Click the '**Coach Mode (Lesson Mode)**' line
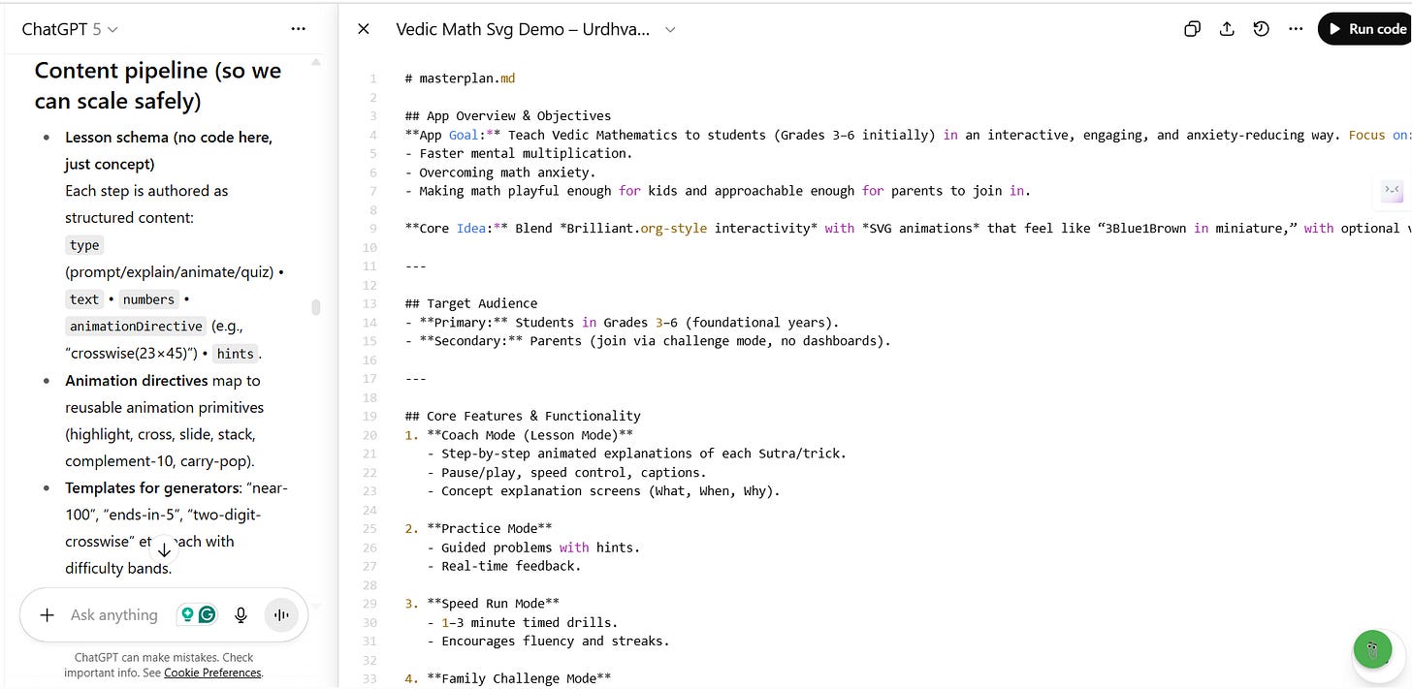This screenshot has height=689, width=1412. coord(519,434)
